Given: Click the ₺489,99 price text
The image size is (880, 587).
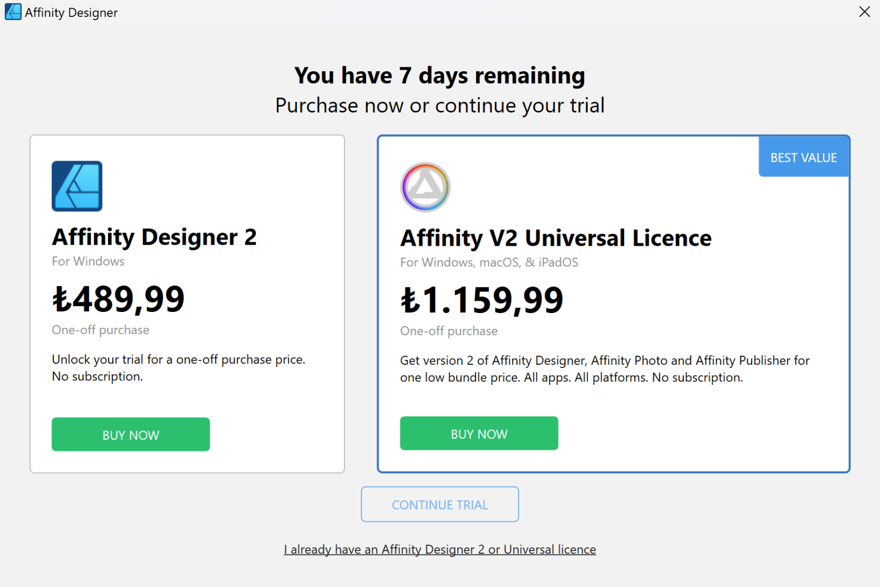Looking at the screenshot, I should pyautogui.click(x=118, y=298).
